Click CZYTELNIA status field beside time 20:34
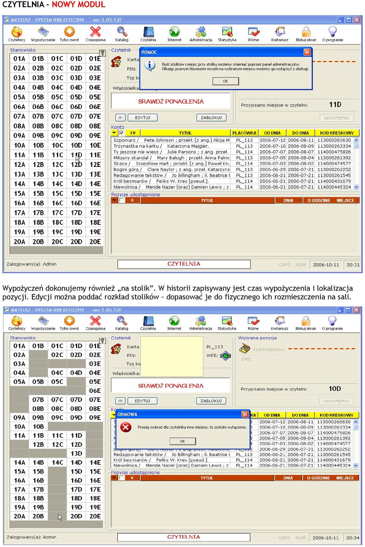The width and height of the screenshot is (365, 547). coord(184,537)
